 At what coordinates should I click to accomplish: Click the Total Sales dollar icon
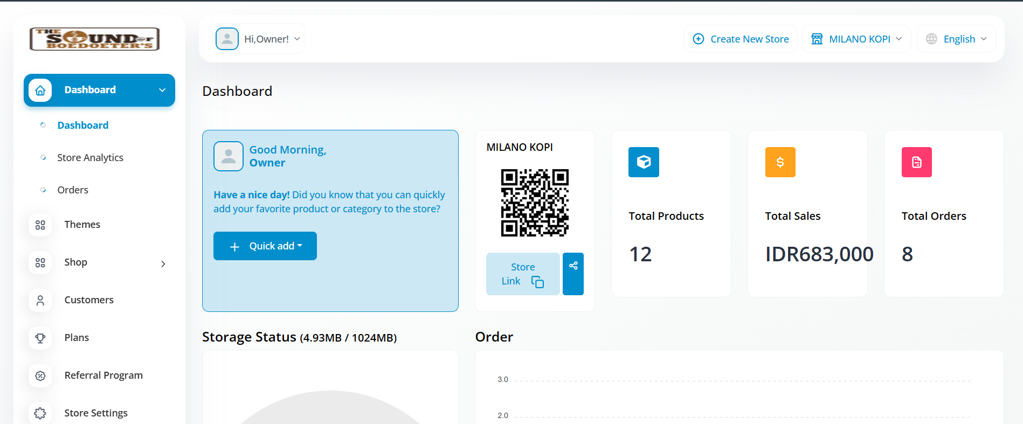780,162
